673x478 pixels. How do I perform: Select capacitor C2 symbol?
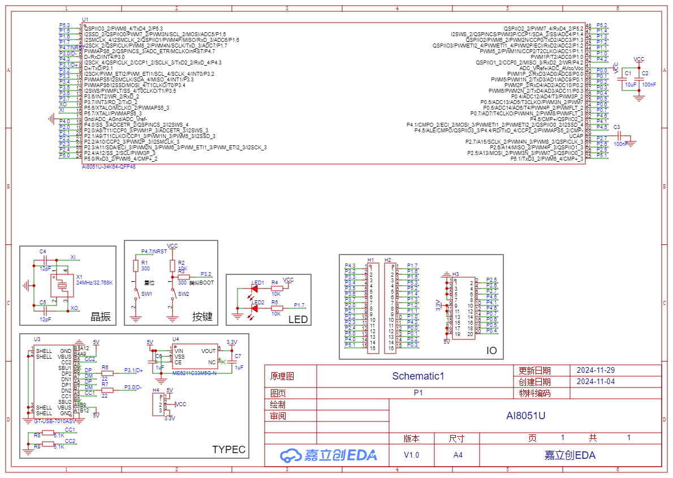[x=639, y=79]
